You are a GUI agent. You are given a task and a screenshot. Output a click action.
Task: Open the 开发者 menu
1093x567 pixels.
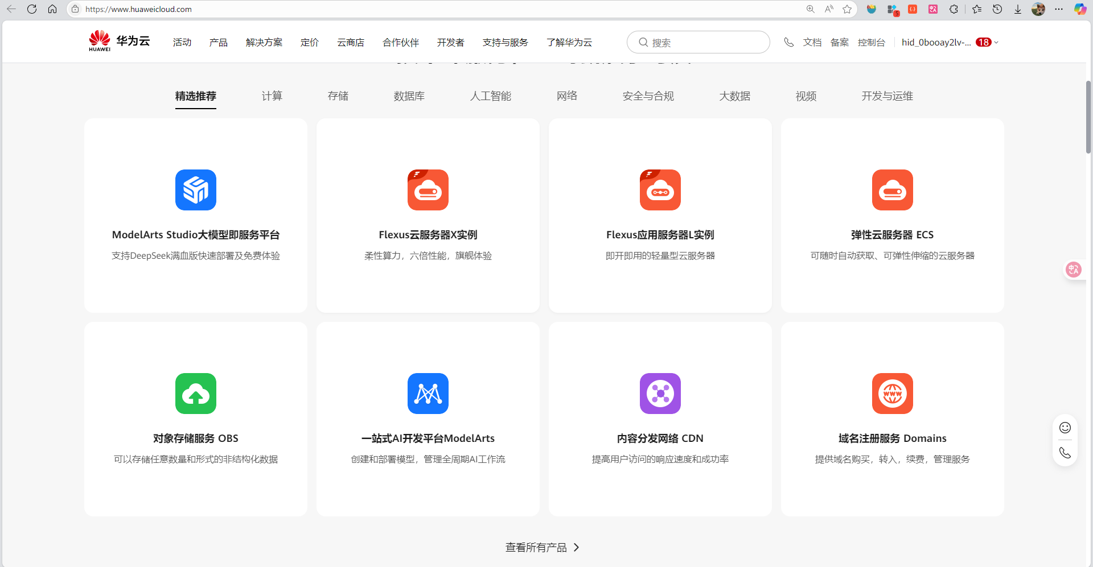coord(451,42)
